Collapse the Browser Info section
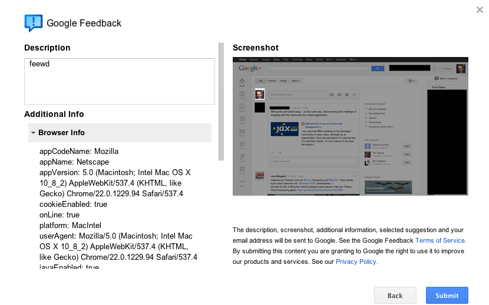 34,133
